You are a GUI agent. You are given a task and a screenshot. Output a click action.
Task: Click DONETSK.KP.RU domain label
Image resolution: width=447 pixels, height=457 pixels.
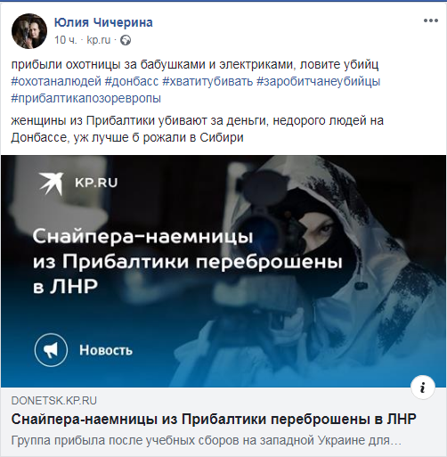(x=54, y=401)
